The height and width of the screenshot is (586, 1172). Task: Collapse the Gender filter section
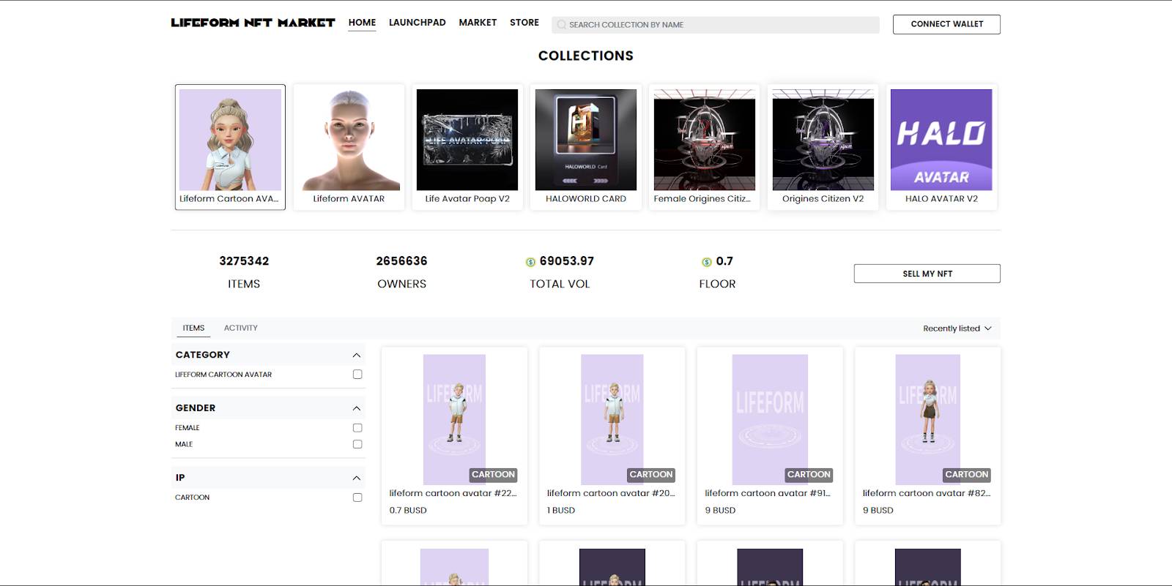point(357,408)
